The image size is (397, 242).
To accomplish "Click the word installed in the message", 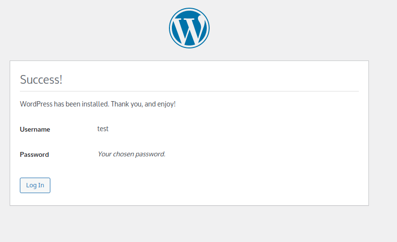I will click(95, 104).
